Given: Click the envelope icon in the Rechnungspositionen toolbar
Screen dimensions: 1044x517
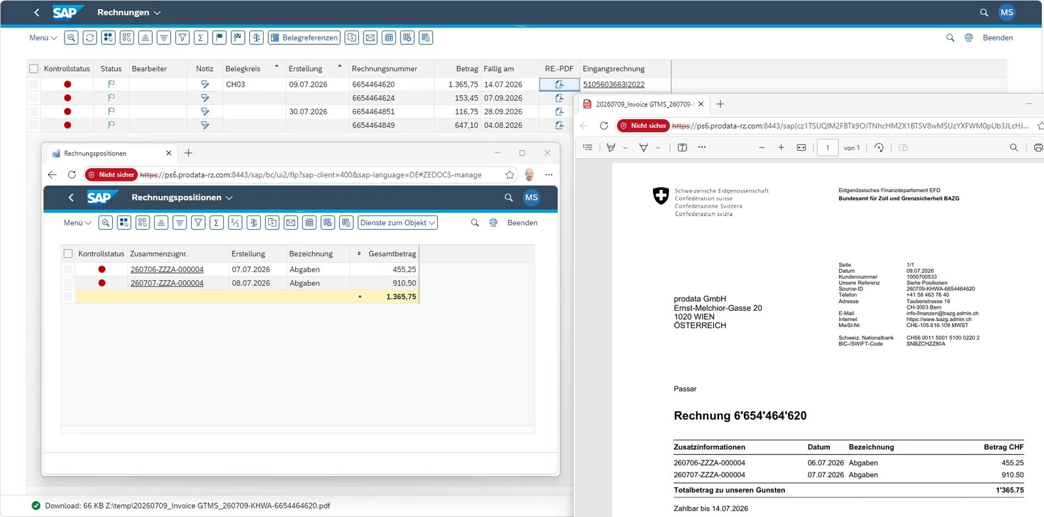Looking at the screenshot, I should 291,223.
